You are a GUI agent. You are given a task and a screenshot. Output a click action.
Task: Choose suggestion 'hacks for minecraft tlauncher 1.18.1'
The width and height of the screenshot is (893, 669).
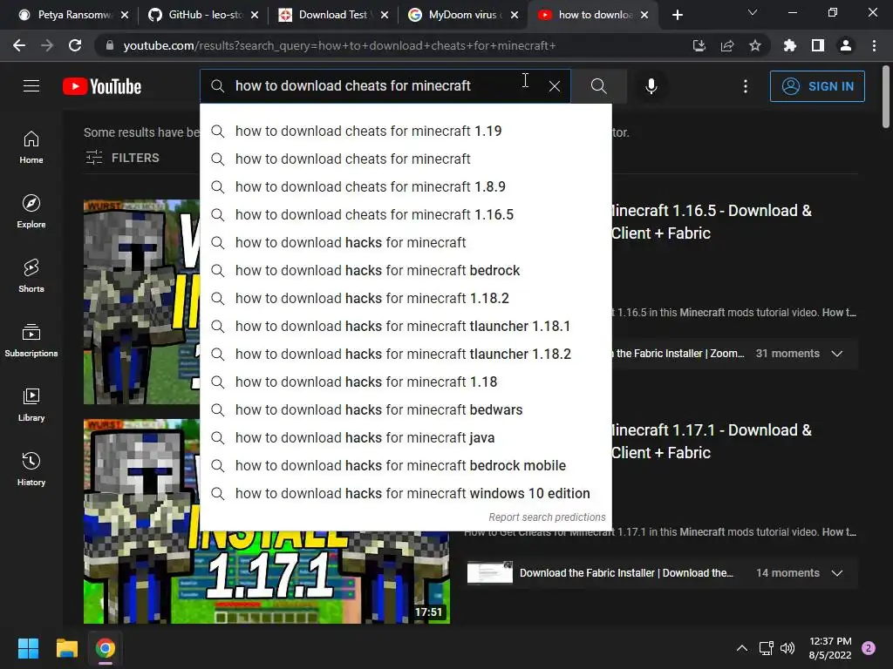[406, 326]
